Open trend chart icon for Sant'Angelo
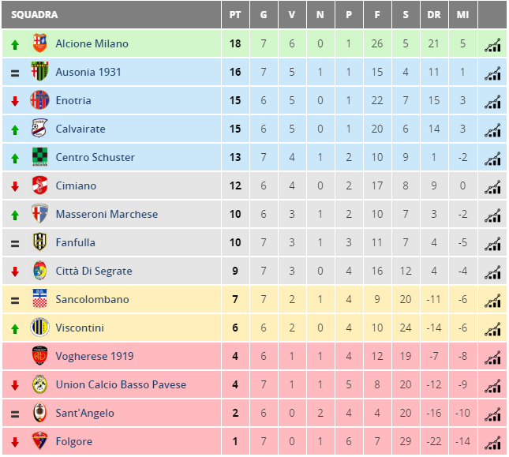 coord(492,414)
